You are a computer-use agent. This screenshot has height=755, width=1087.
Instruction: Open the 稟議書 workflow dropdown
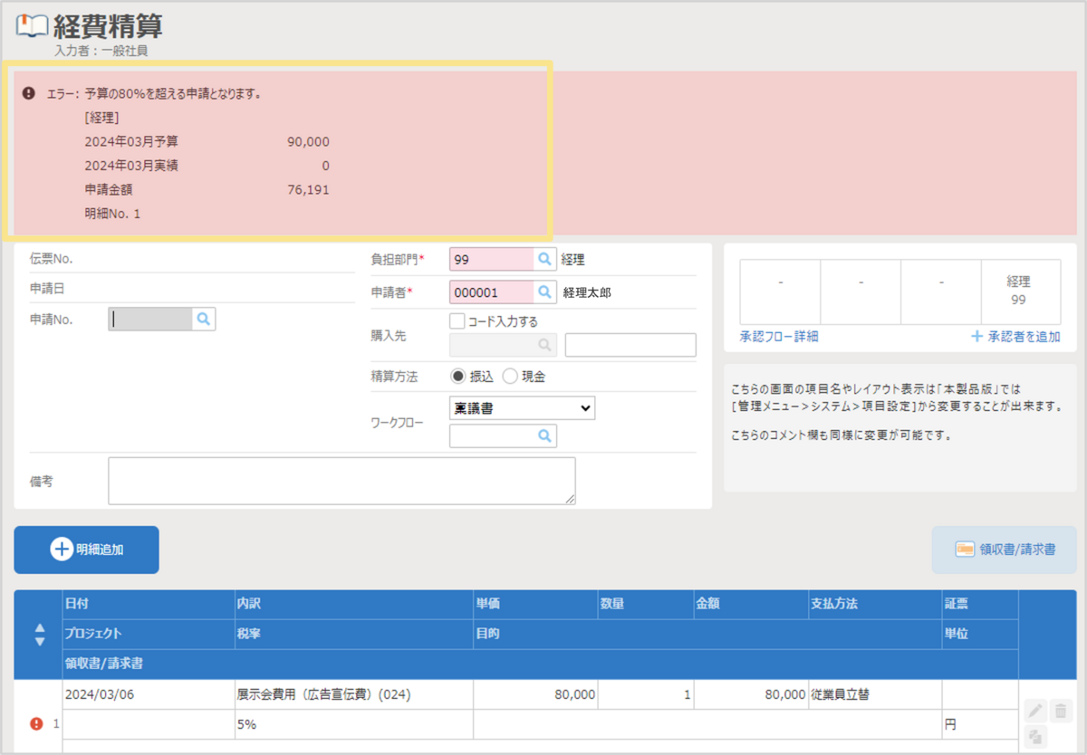[x=522, y=408]
